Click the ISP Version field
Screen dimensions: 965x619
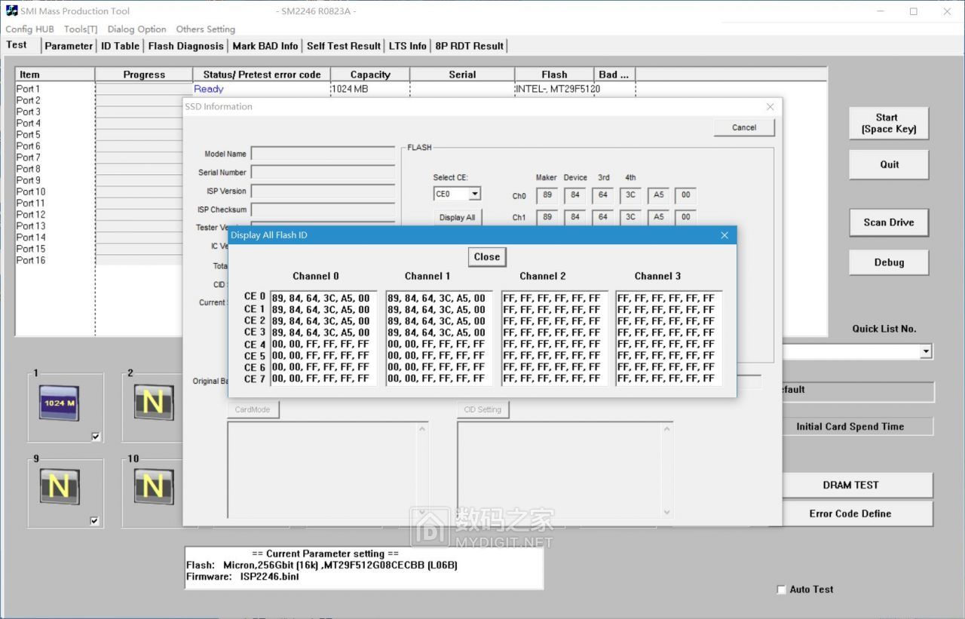323,191
